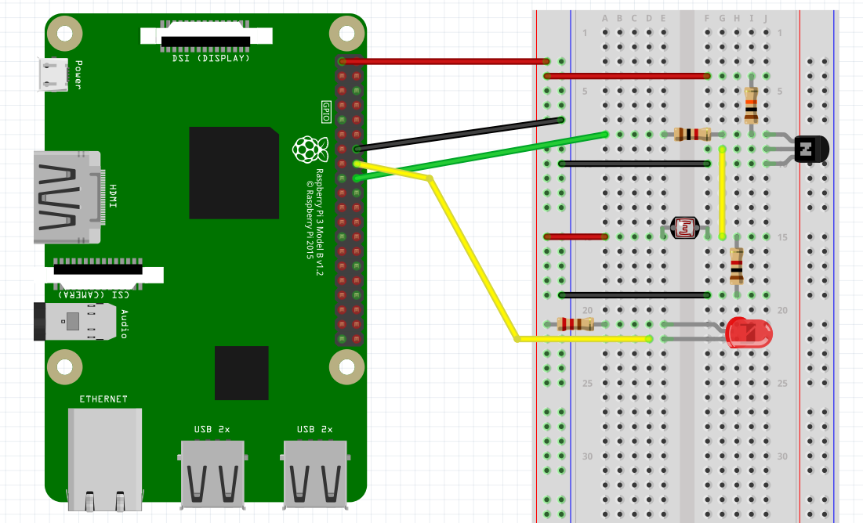The image size is (863, 523).
Task: Click the mounting hole above the Power port
Action: (65, 33)
